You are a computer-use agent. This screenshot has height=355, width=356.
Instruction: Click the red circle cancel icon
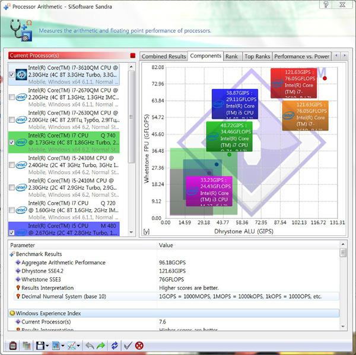pos(139,346)
